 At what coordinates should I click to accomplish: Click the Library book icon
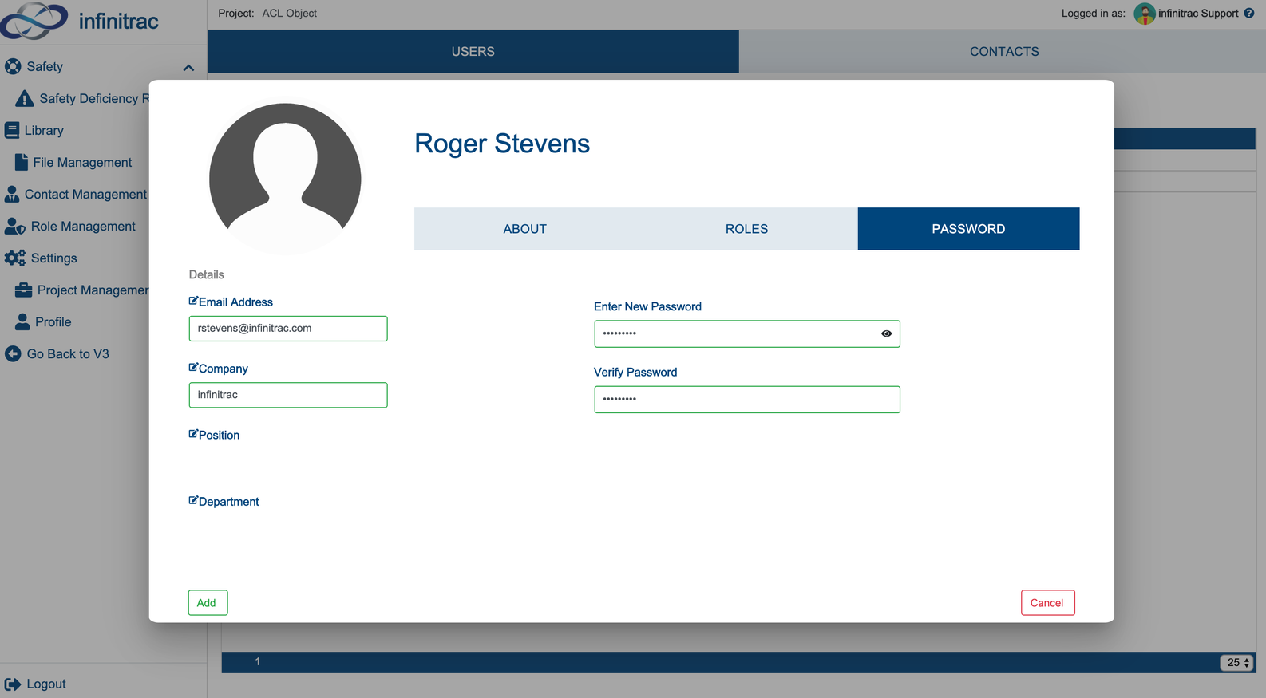tap(12, 130)
